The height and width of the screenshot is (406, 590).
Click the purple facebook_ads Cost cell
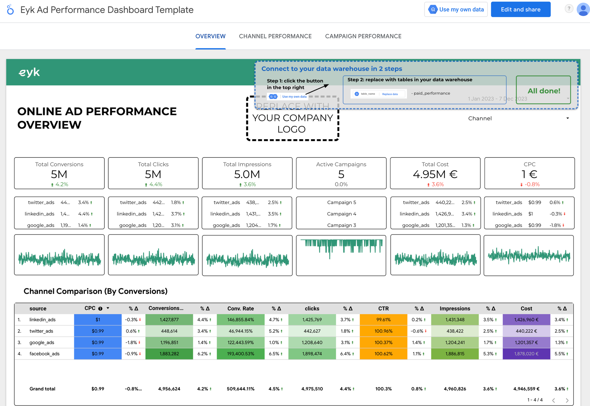pos(526,354)
